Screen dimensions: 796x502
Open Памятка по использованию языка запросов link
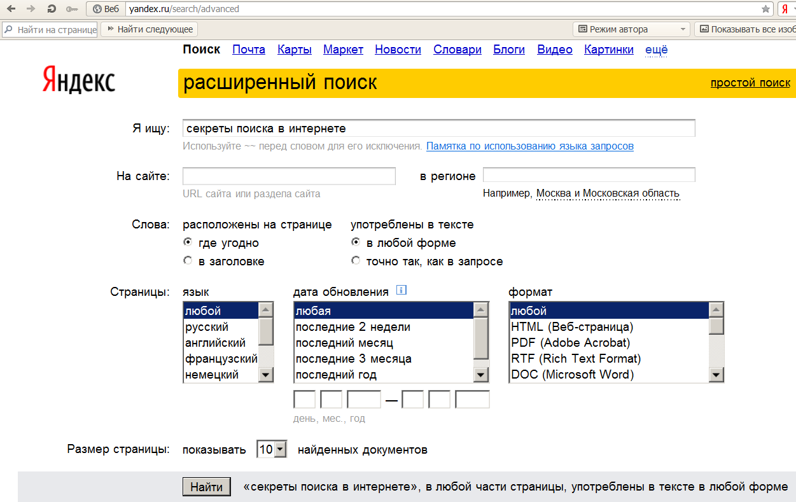pyautogui.click(x=530, y=146)
